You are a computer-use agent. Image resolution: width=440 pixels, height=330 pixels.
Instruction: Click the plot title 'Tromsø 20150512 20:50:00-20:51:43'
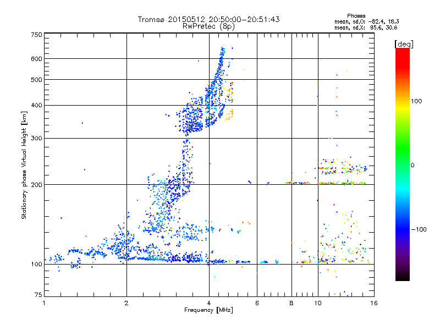[209, 19]
